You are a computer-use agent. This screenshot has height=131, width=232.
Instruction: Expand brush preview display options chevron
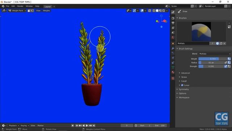click(229, 23)
